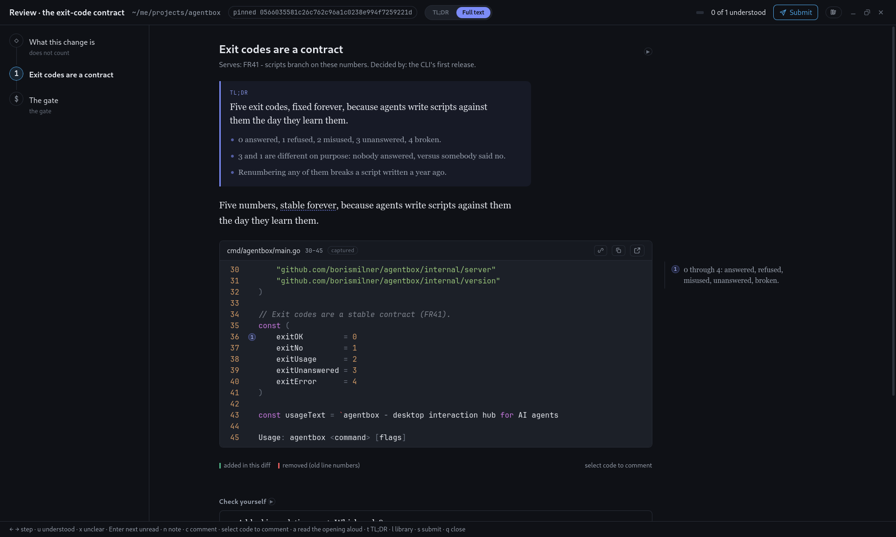Click the play icon beside the section heading

pyautogui.click(x=648, y=52)
